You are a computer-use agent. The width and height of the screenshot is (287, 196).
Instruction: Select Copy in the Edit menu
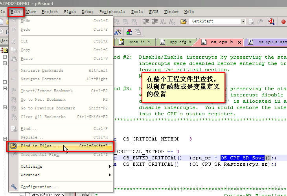tap(61, 50)
